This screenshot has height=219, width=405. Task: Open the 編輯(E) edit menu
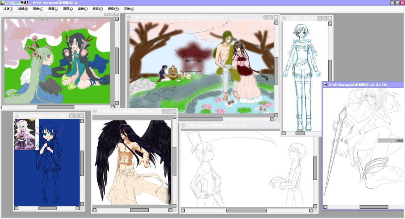pos(23,9)
